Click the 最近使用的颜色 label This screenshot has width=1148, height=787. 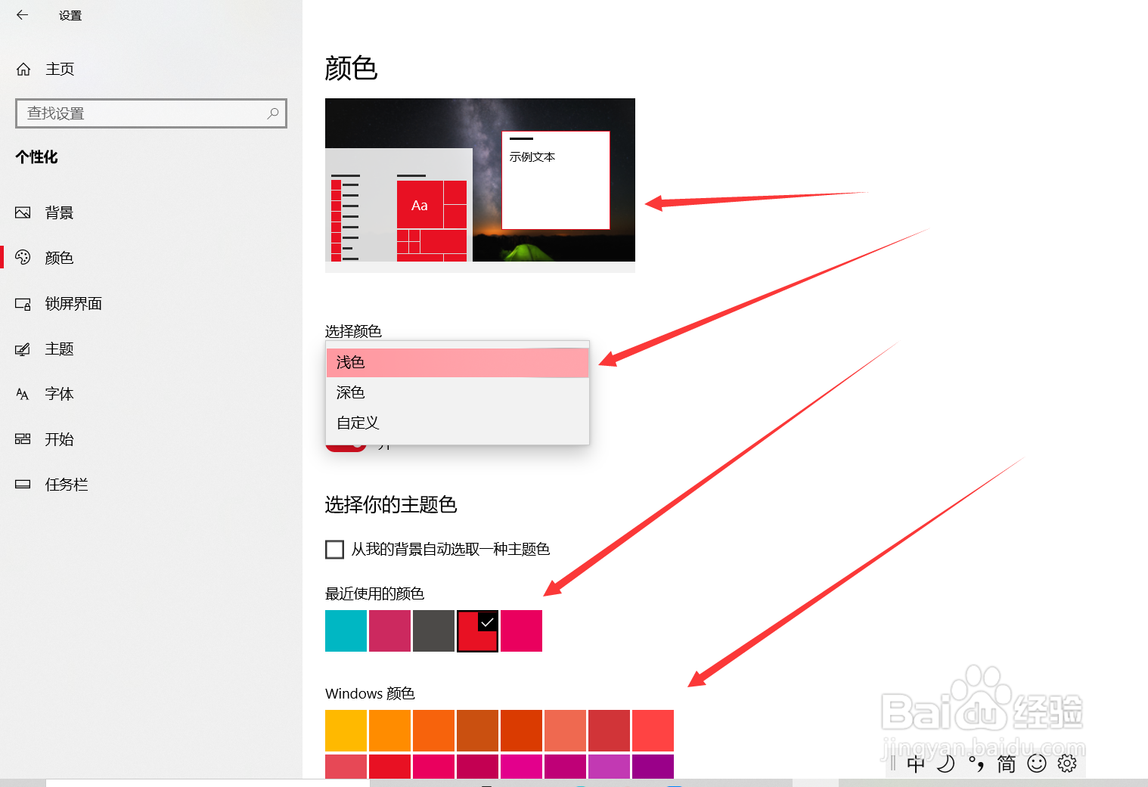tap(374, 593)
